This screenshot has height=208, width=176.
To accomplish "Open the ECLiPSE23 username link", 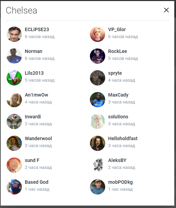I will (x=37, y=29).
